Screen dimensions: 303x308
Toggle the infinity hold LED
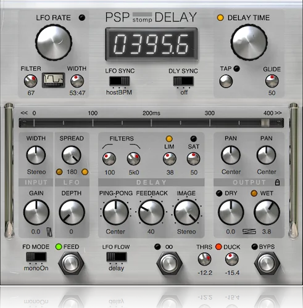[x=157, y=246]
